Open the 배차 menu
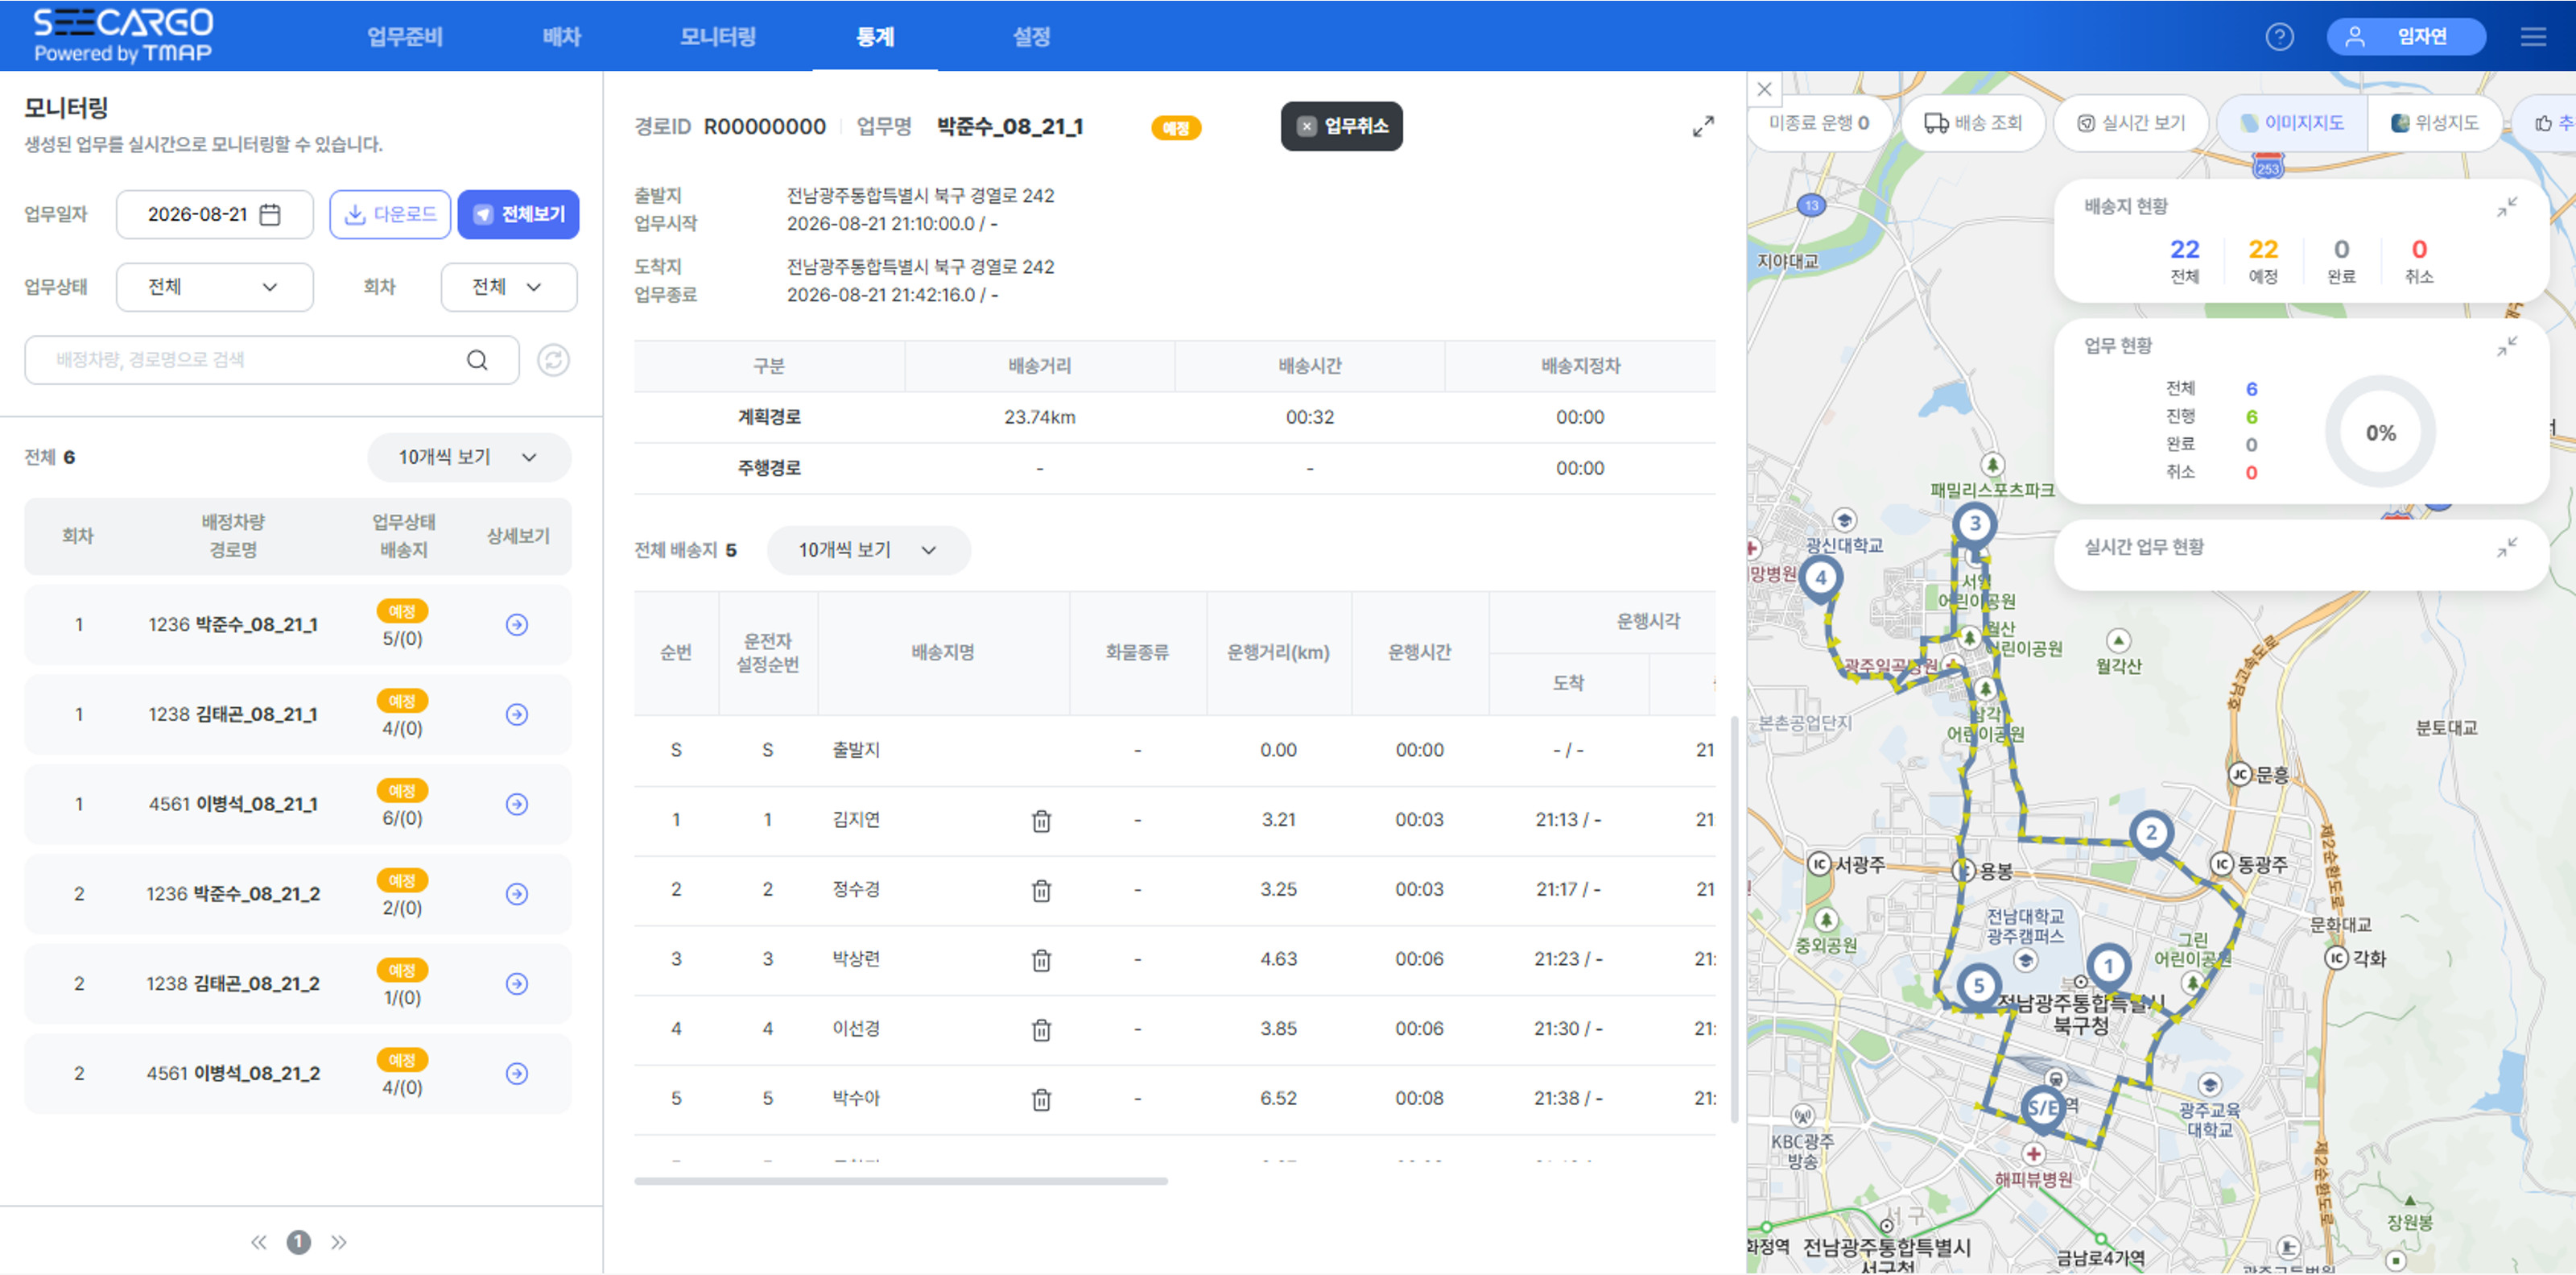2576x1275 pixels. [x=562, y=37]
